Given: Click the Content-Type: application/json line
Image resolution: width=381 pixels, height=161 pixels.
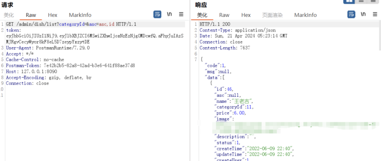Looking at the screenshot, I should coord(237,30).
